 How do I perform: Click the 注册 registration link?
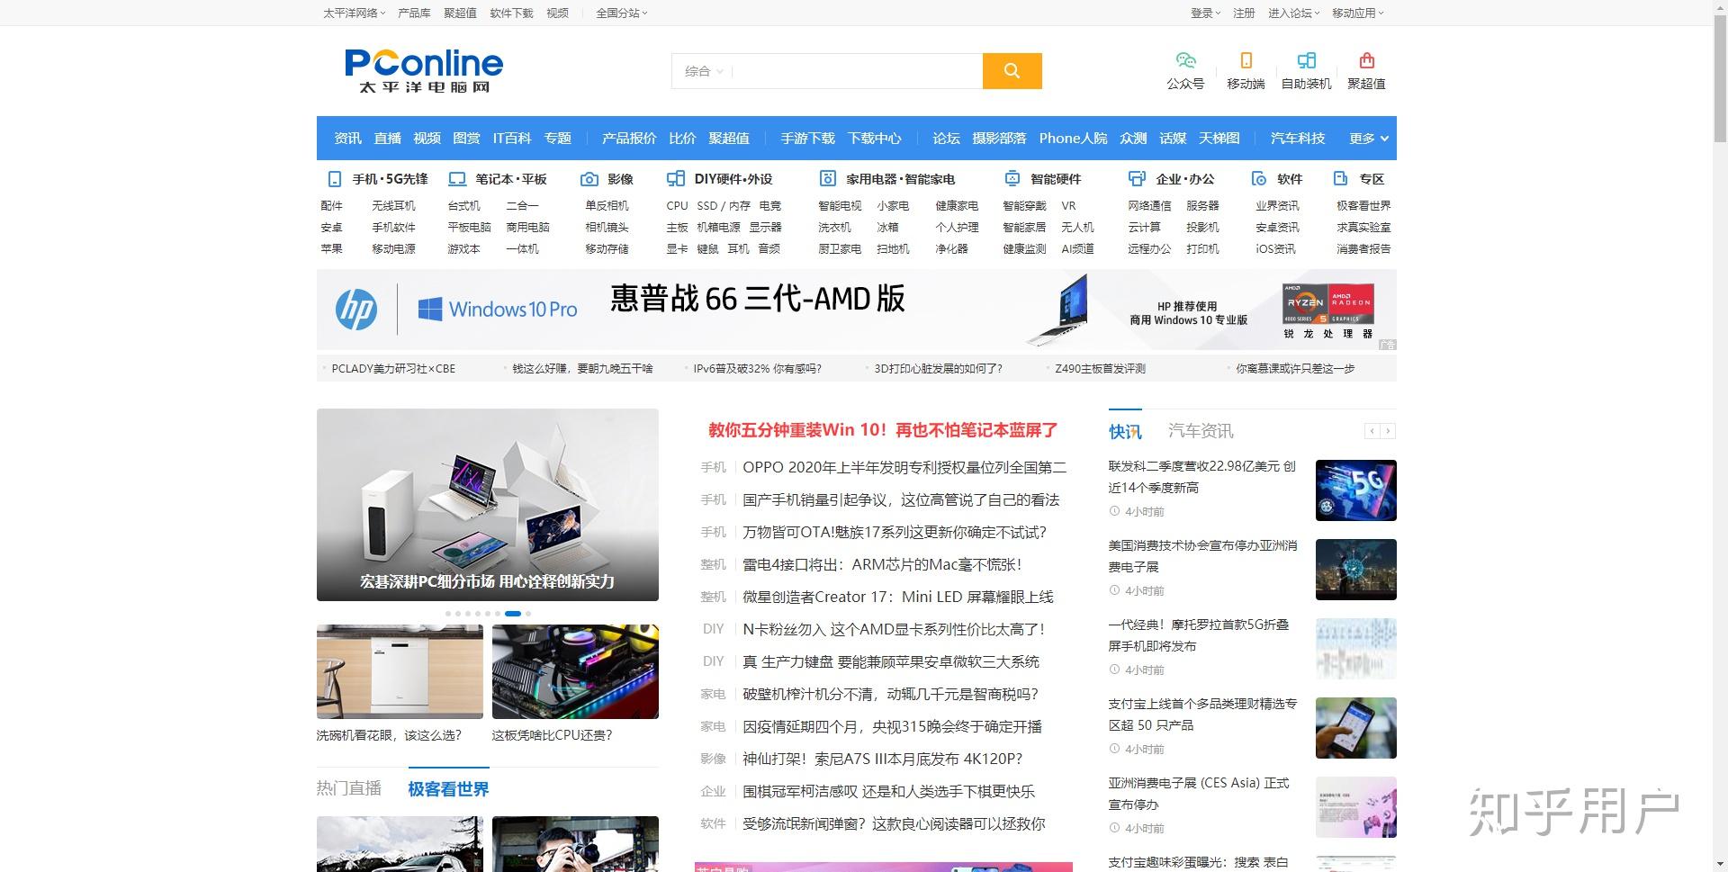point(1244,13)
